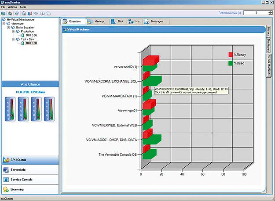
Task: Collapse the Bristol Location tree node
Action: pyautogui.click(x=9, y=28)
